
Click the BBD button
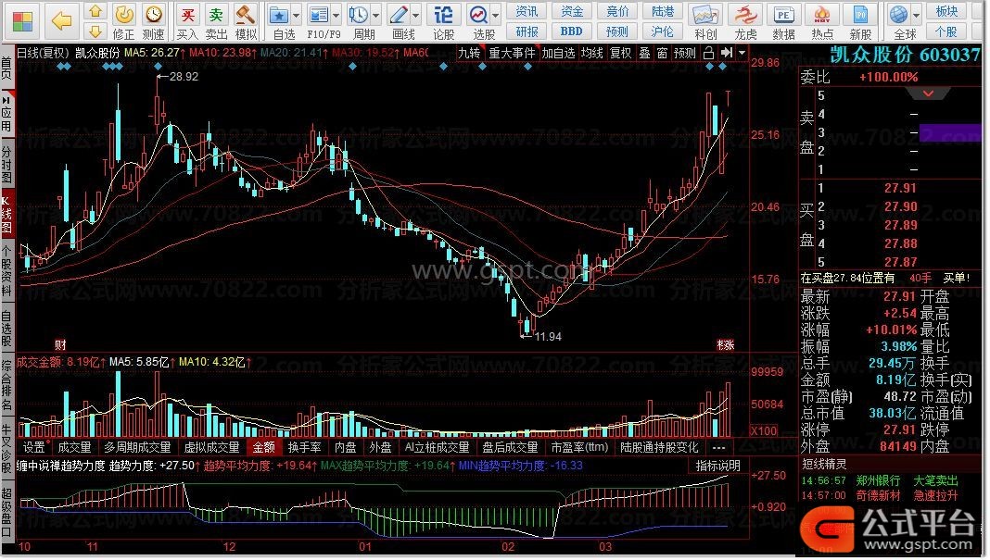pyautogui.click(x=571, y=31)
